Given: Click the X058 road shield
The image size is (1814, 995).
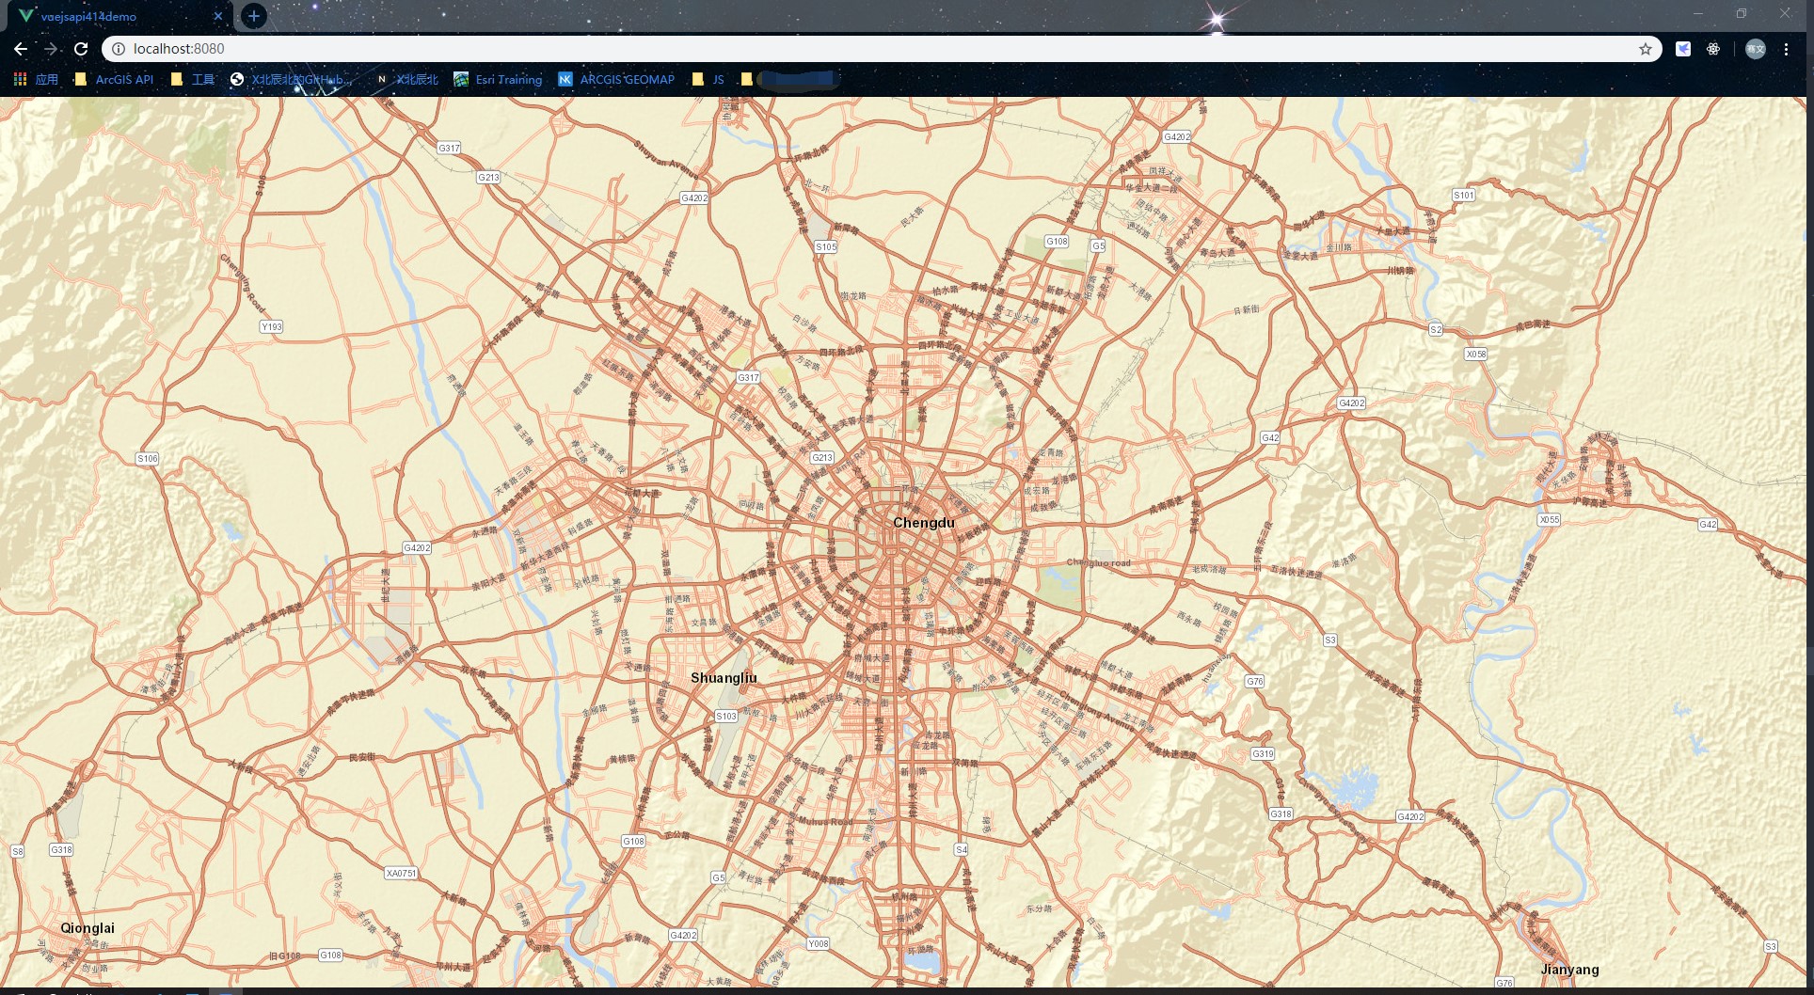Looking at the screenshot, I should pos(1476,355).
